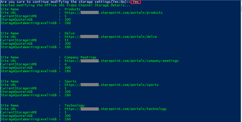242x122 pixels.
Task: Select the Company Meetings site name value
Action: (x=80, y=57)
